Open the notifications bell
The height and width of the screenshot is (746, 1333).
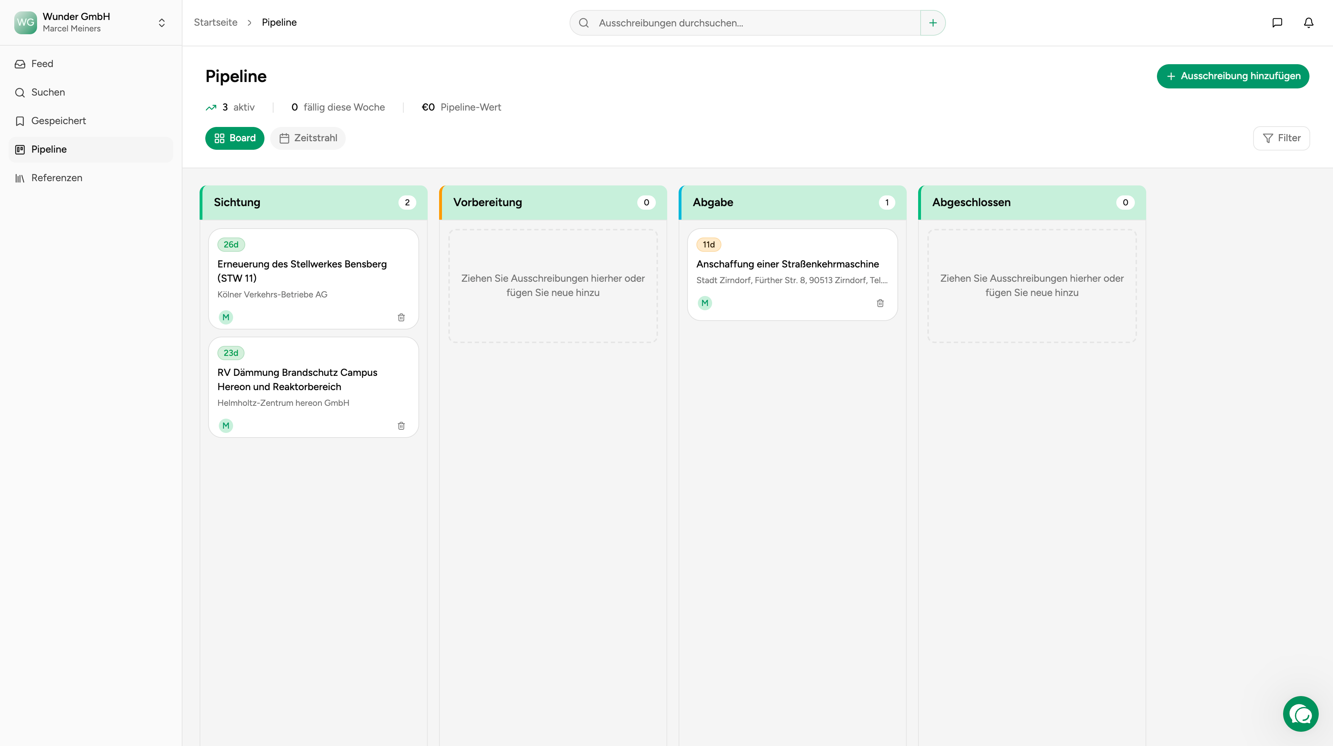[x=1308, y=23]
